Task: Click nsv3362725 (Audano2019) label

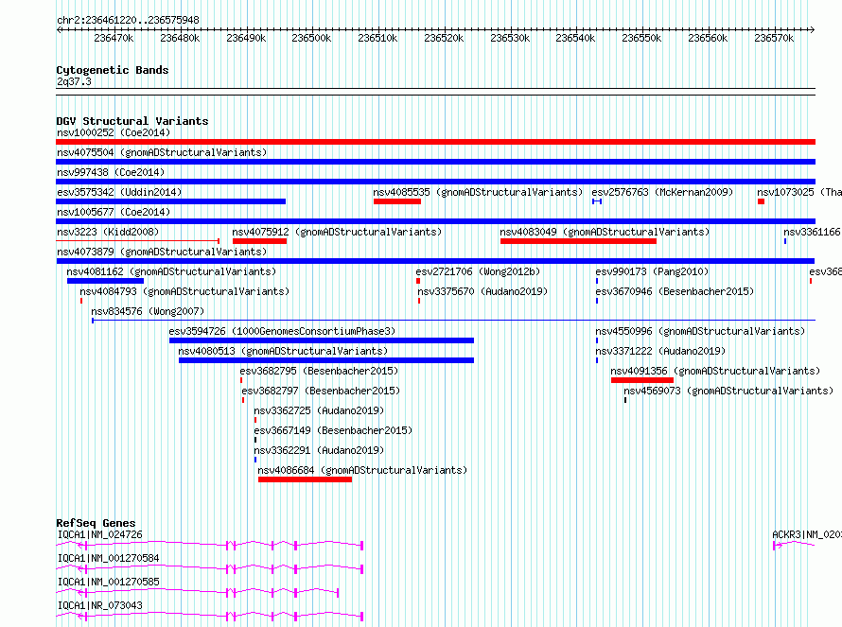Action: pyautogui.click(x=319, y=410)
